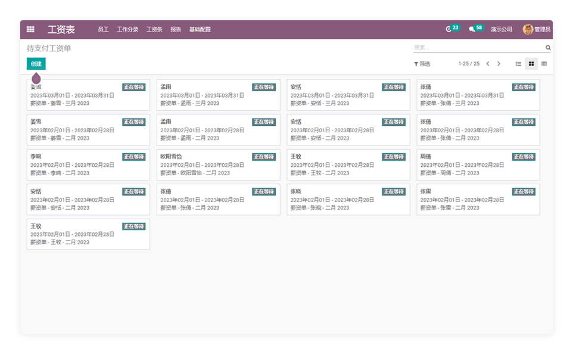The image size is (573, 354).
Task: Click the 工资表 app title
Action: click(x=61, y=29)
